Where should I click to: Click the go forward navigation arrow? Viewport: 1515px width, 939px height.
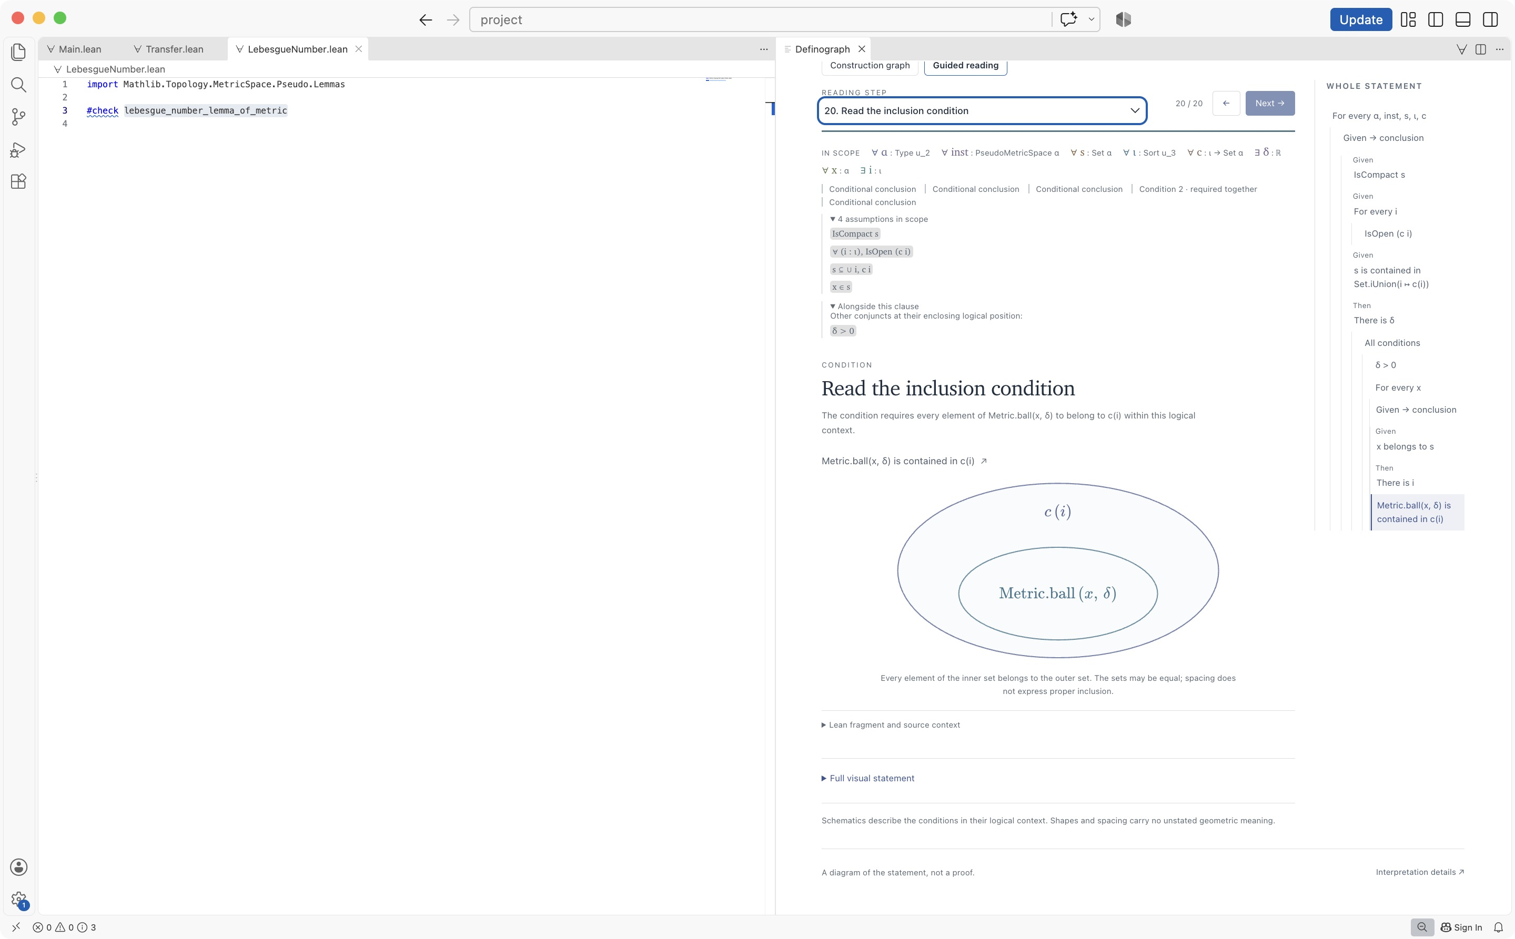[453, 20]
